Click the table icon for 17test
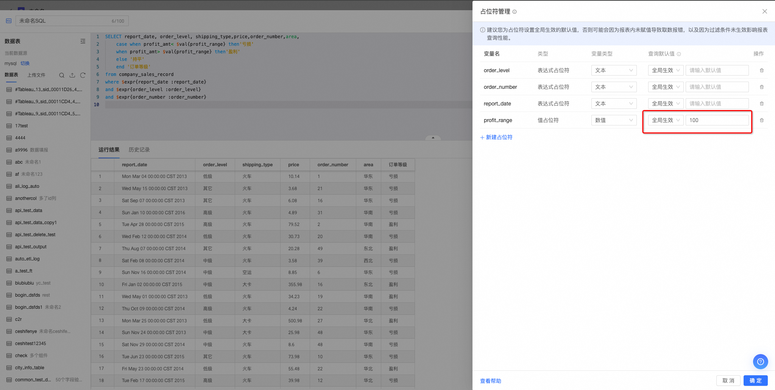 point(9,126)
